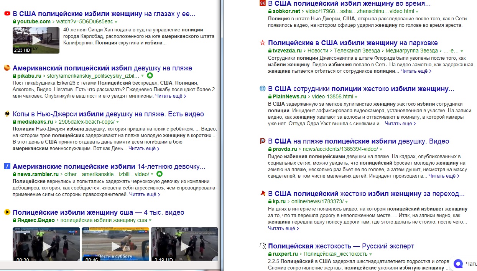Click the kp.ru favicon
This screenshot has width=477, height=271.
pyautogui.click(x=263, y=193)
